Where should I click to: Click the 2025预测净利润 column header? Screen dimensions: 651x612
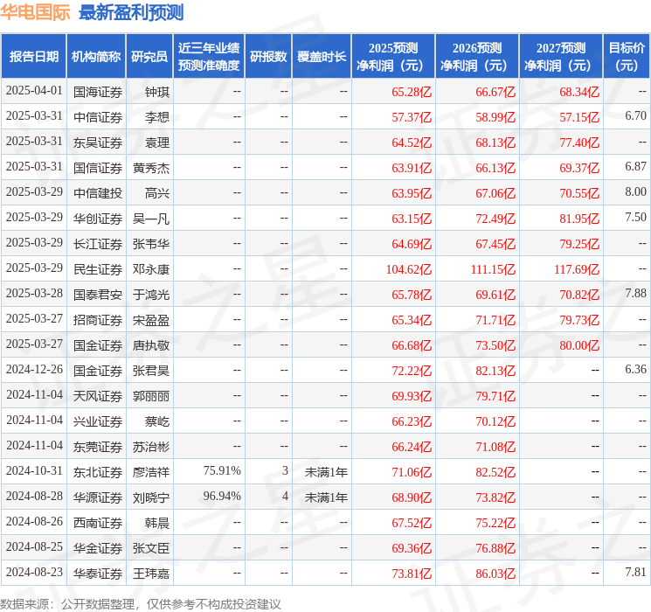[393, 57]
